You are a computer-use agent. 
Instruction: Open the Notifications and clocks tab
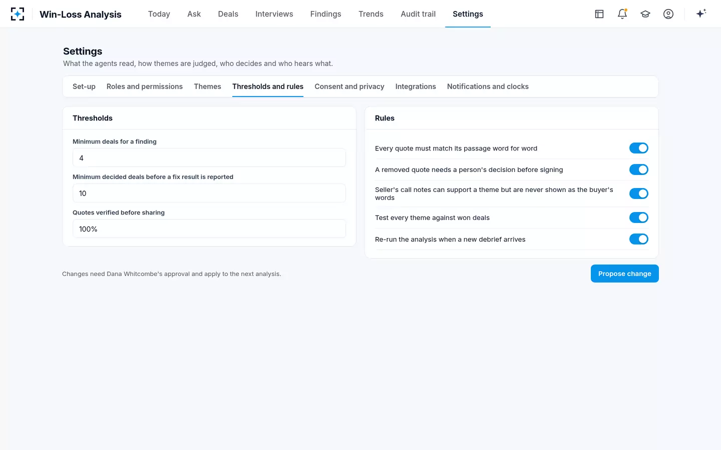tap(488, 86)
